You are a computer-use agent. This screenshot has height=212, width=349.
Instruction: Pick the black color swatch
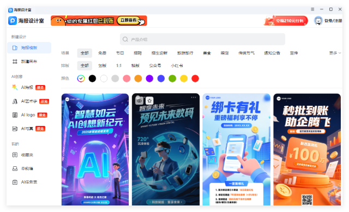point(92,78)
